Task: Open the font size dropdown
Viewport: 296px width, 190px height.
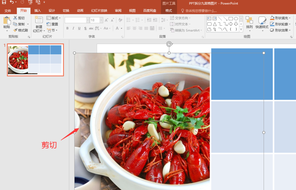Action: point(101,20)
